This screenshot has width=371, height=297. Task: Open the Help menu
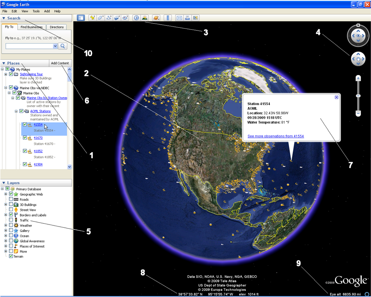click(x=58, y=11)
